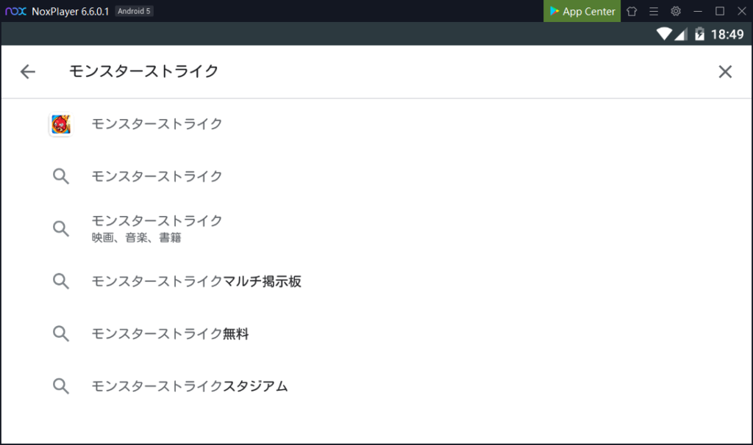The width and height of the screenshot is (753, 445).
Task: Click the Android 5 badge in title bar
Action: [x=134, y=11]
